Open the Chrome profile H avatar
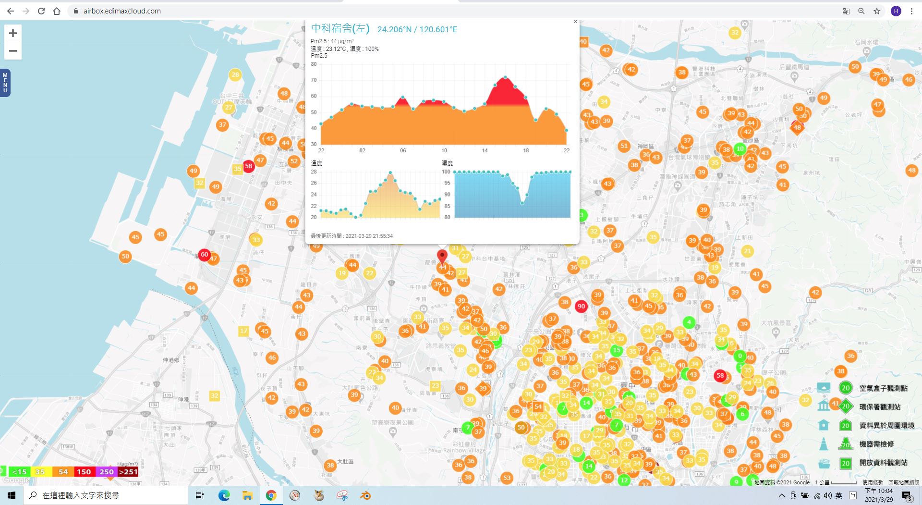Screen dimensions: 922x505 pos(896,11)
